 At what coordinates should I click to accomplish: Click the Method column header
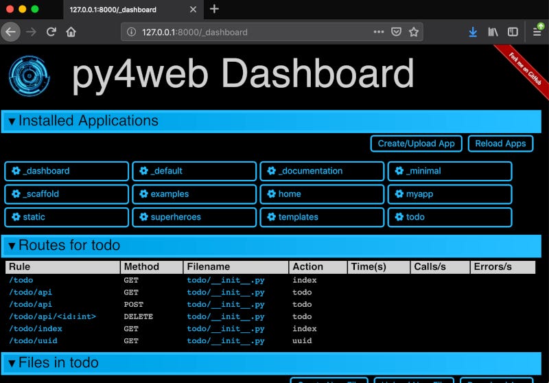click(152, 267)
